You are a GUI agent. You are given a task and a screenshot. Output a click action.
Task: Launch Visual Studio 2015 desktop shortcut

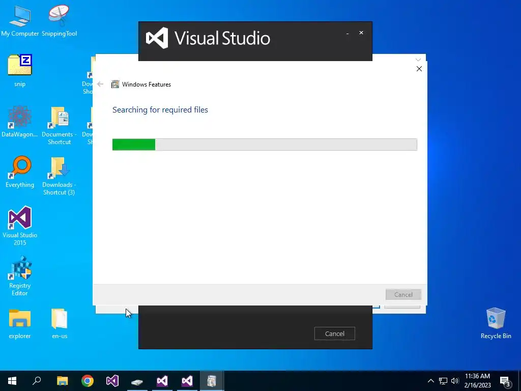[20, 226]
